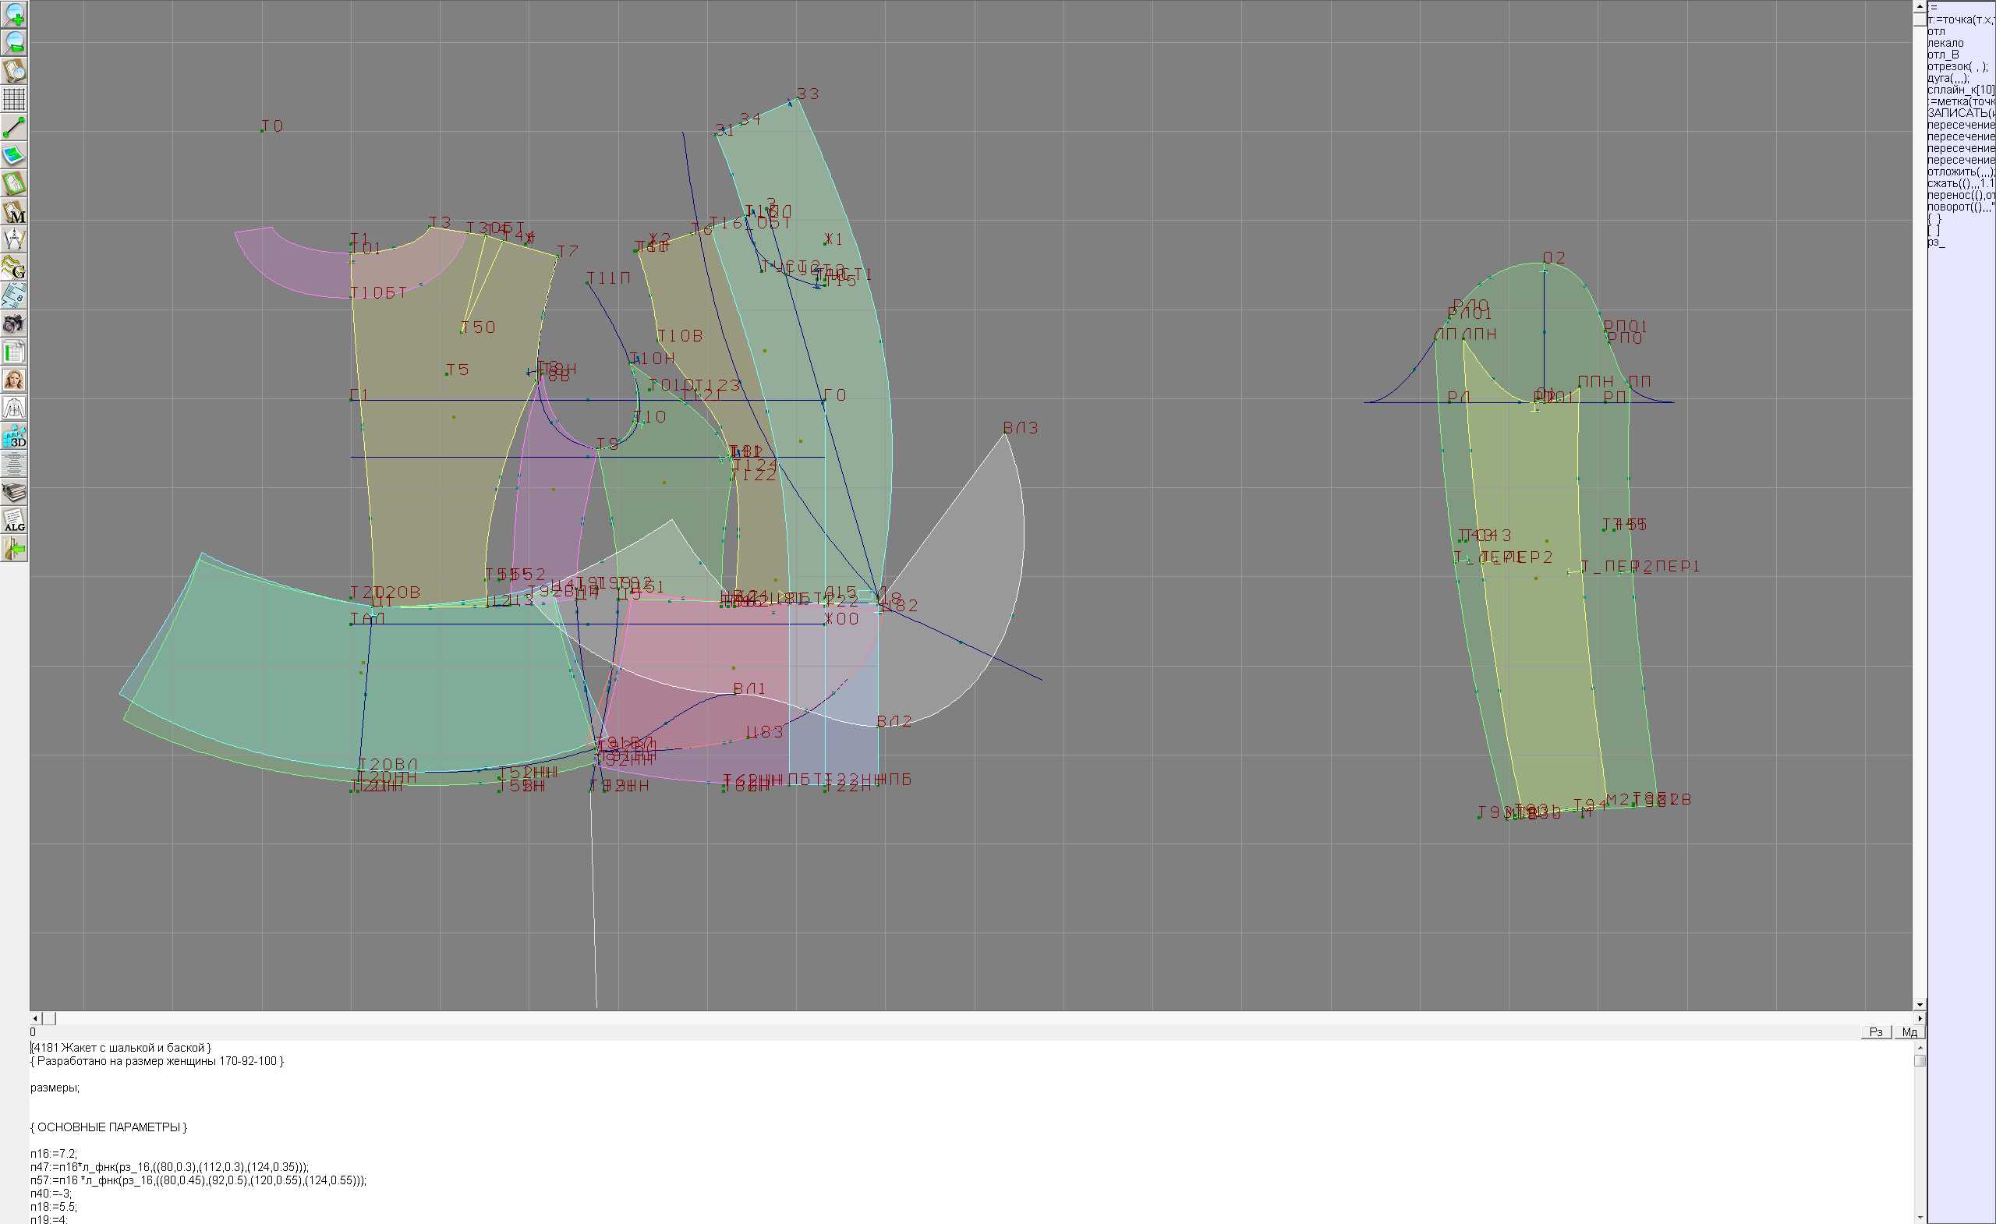Toggle the grid display icon
Screen dimensions: 1996x1224
pyautogui.click(x=15, y=99)
